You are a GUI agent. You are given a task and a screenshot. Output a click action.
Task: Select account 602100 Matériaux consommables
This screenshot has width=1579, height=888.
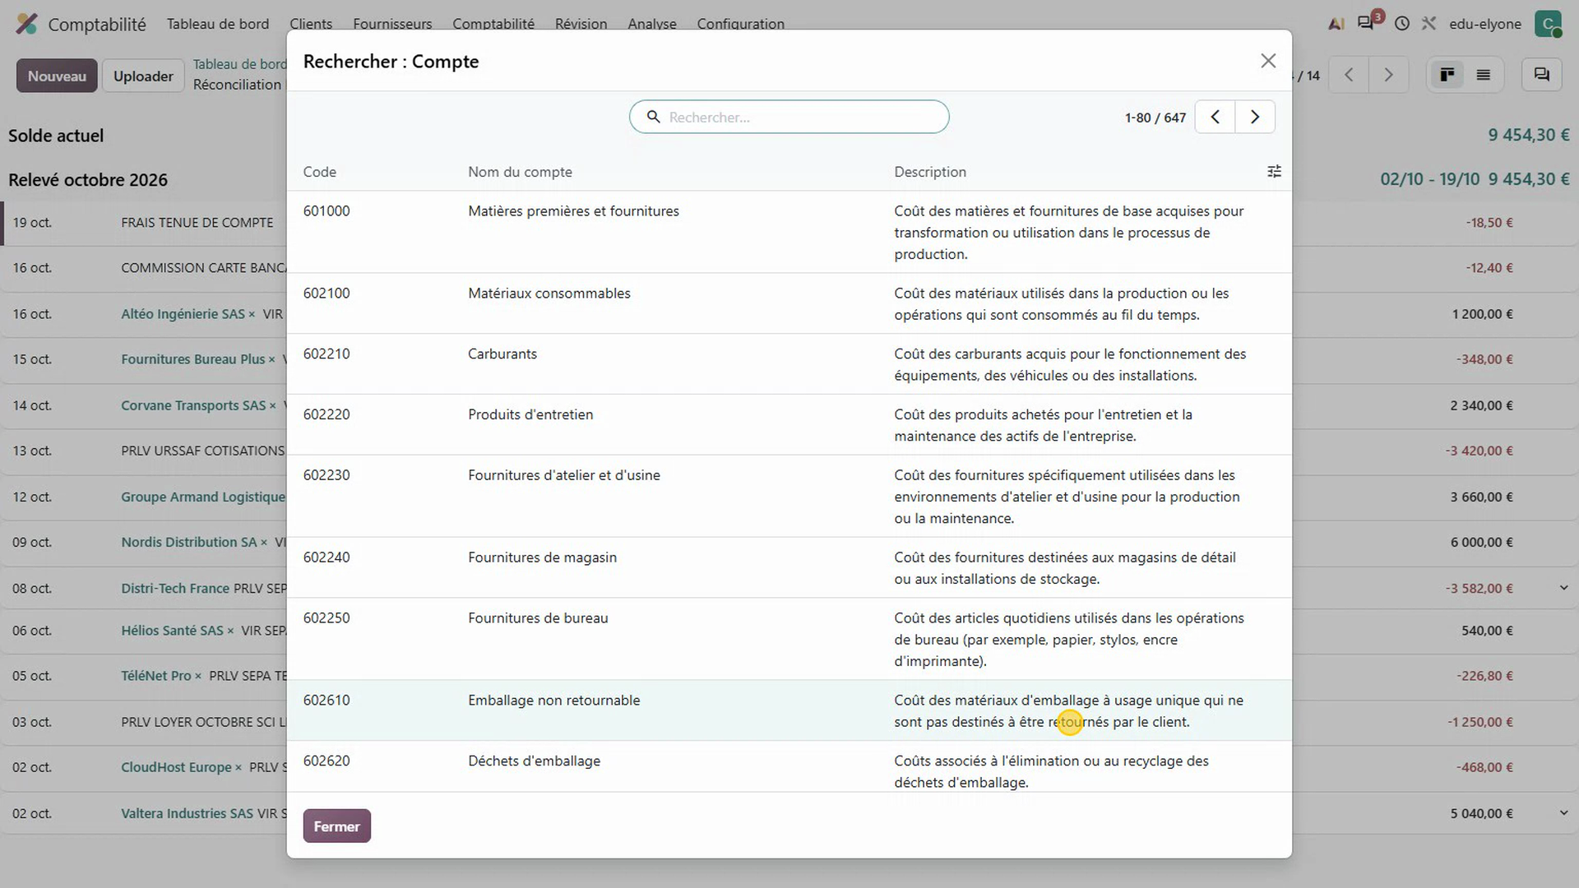click(x=789, y=303)
